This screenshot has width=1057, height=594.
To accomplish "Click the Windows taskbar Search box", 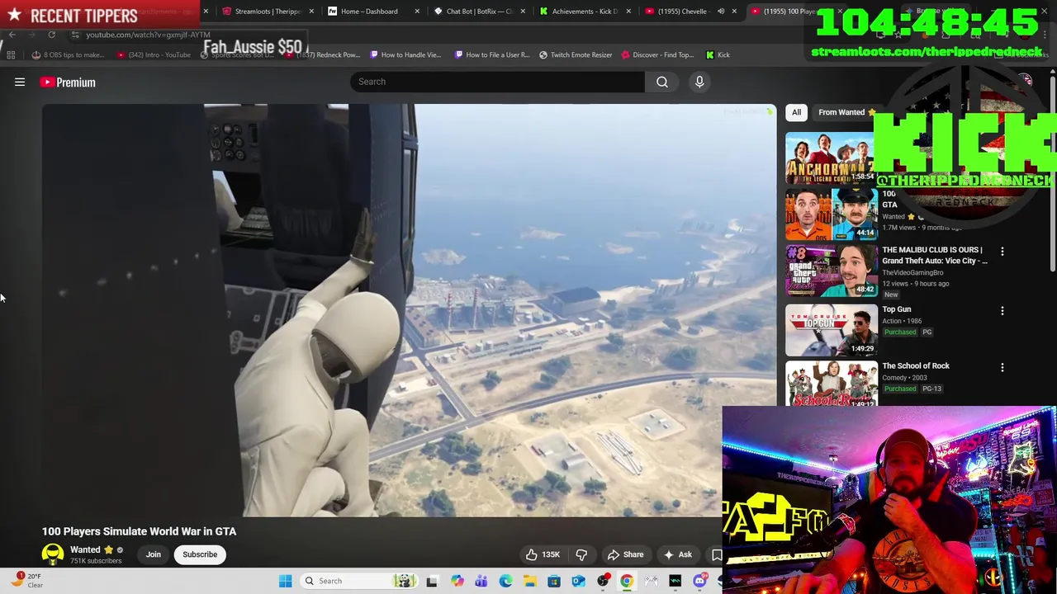I will pos(358,581).
